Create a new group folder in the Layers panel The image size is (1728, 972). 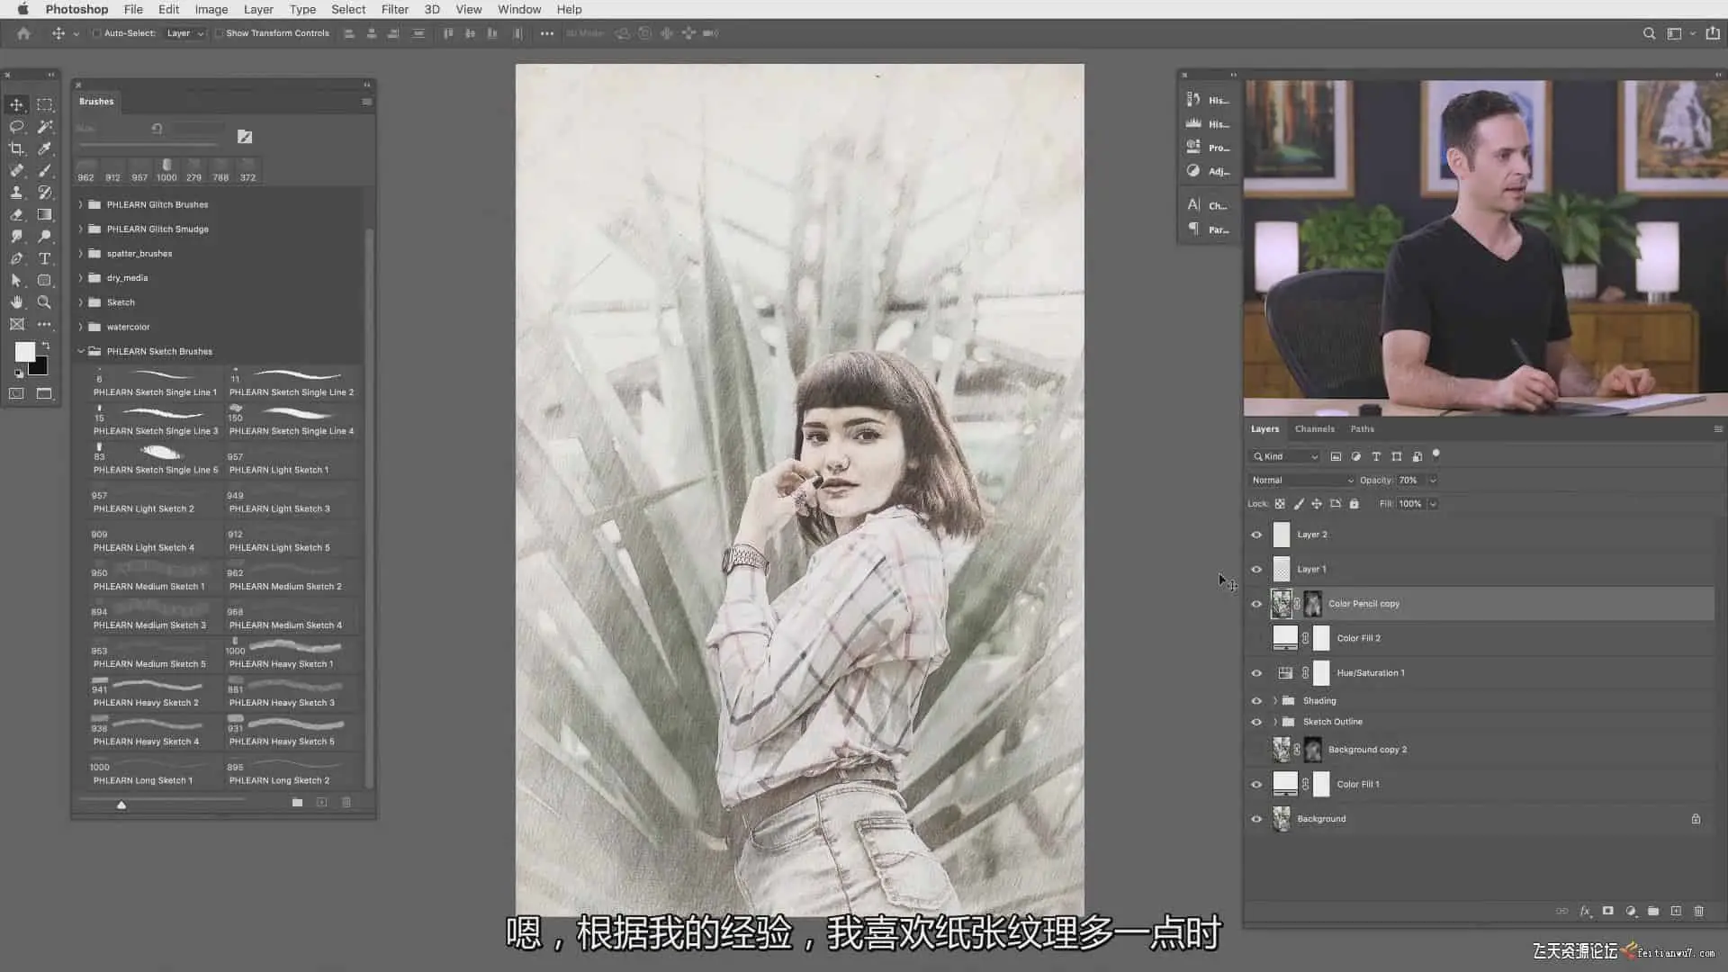coord(1653,911)
